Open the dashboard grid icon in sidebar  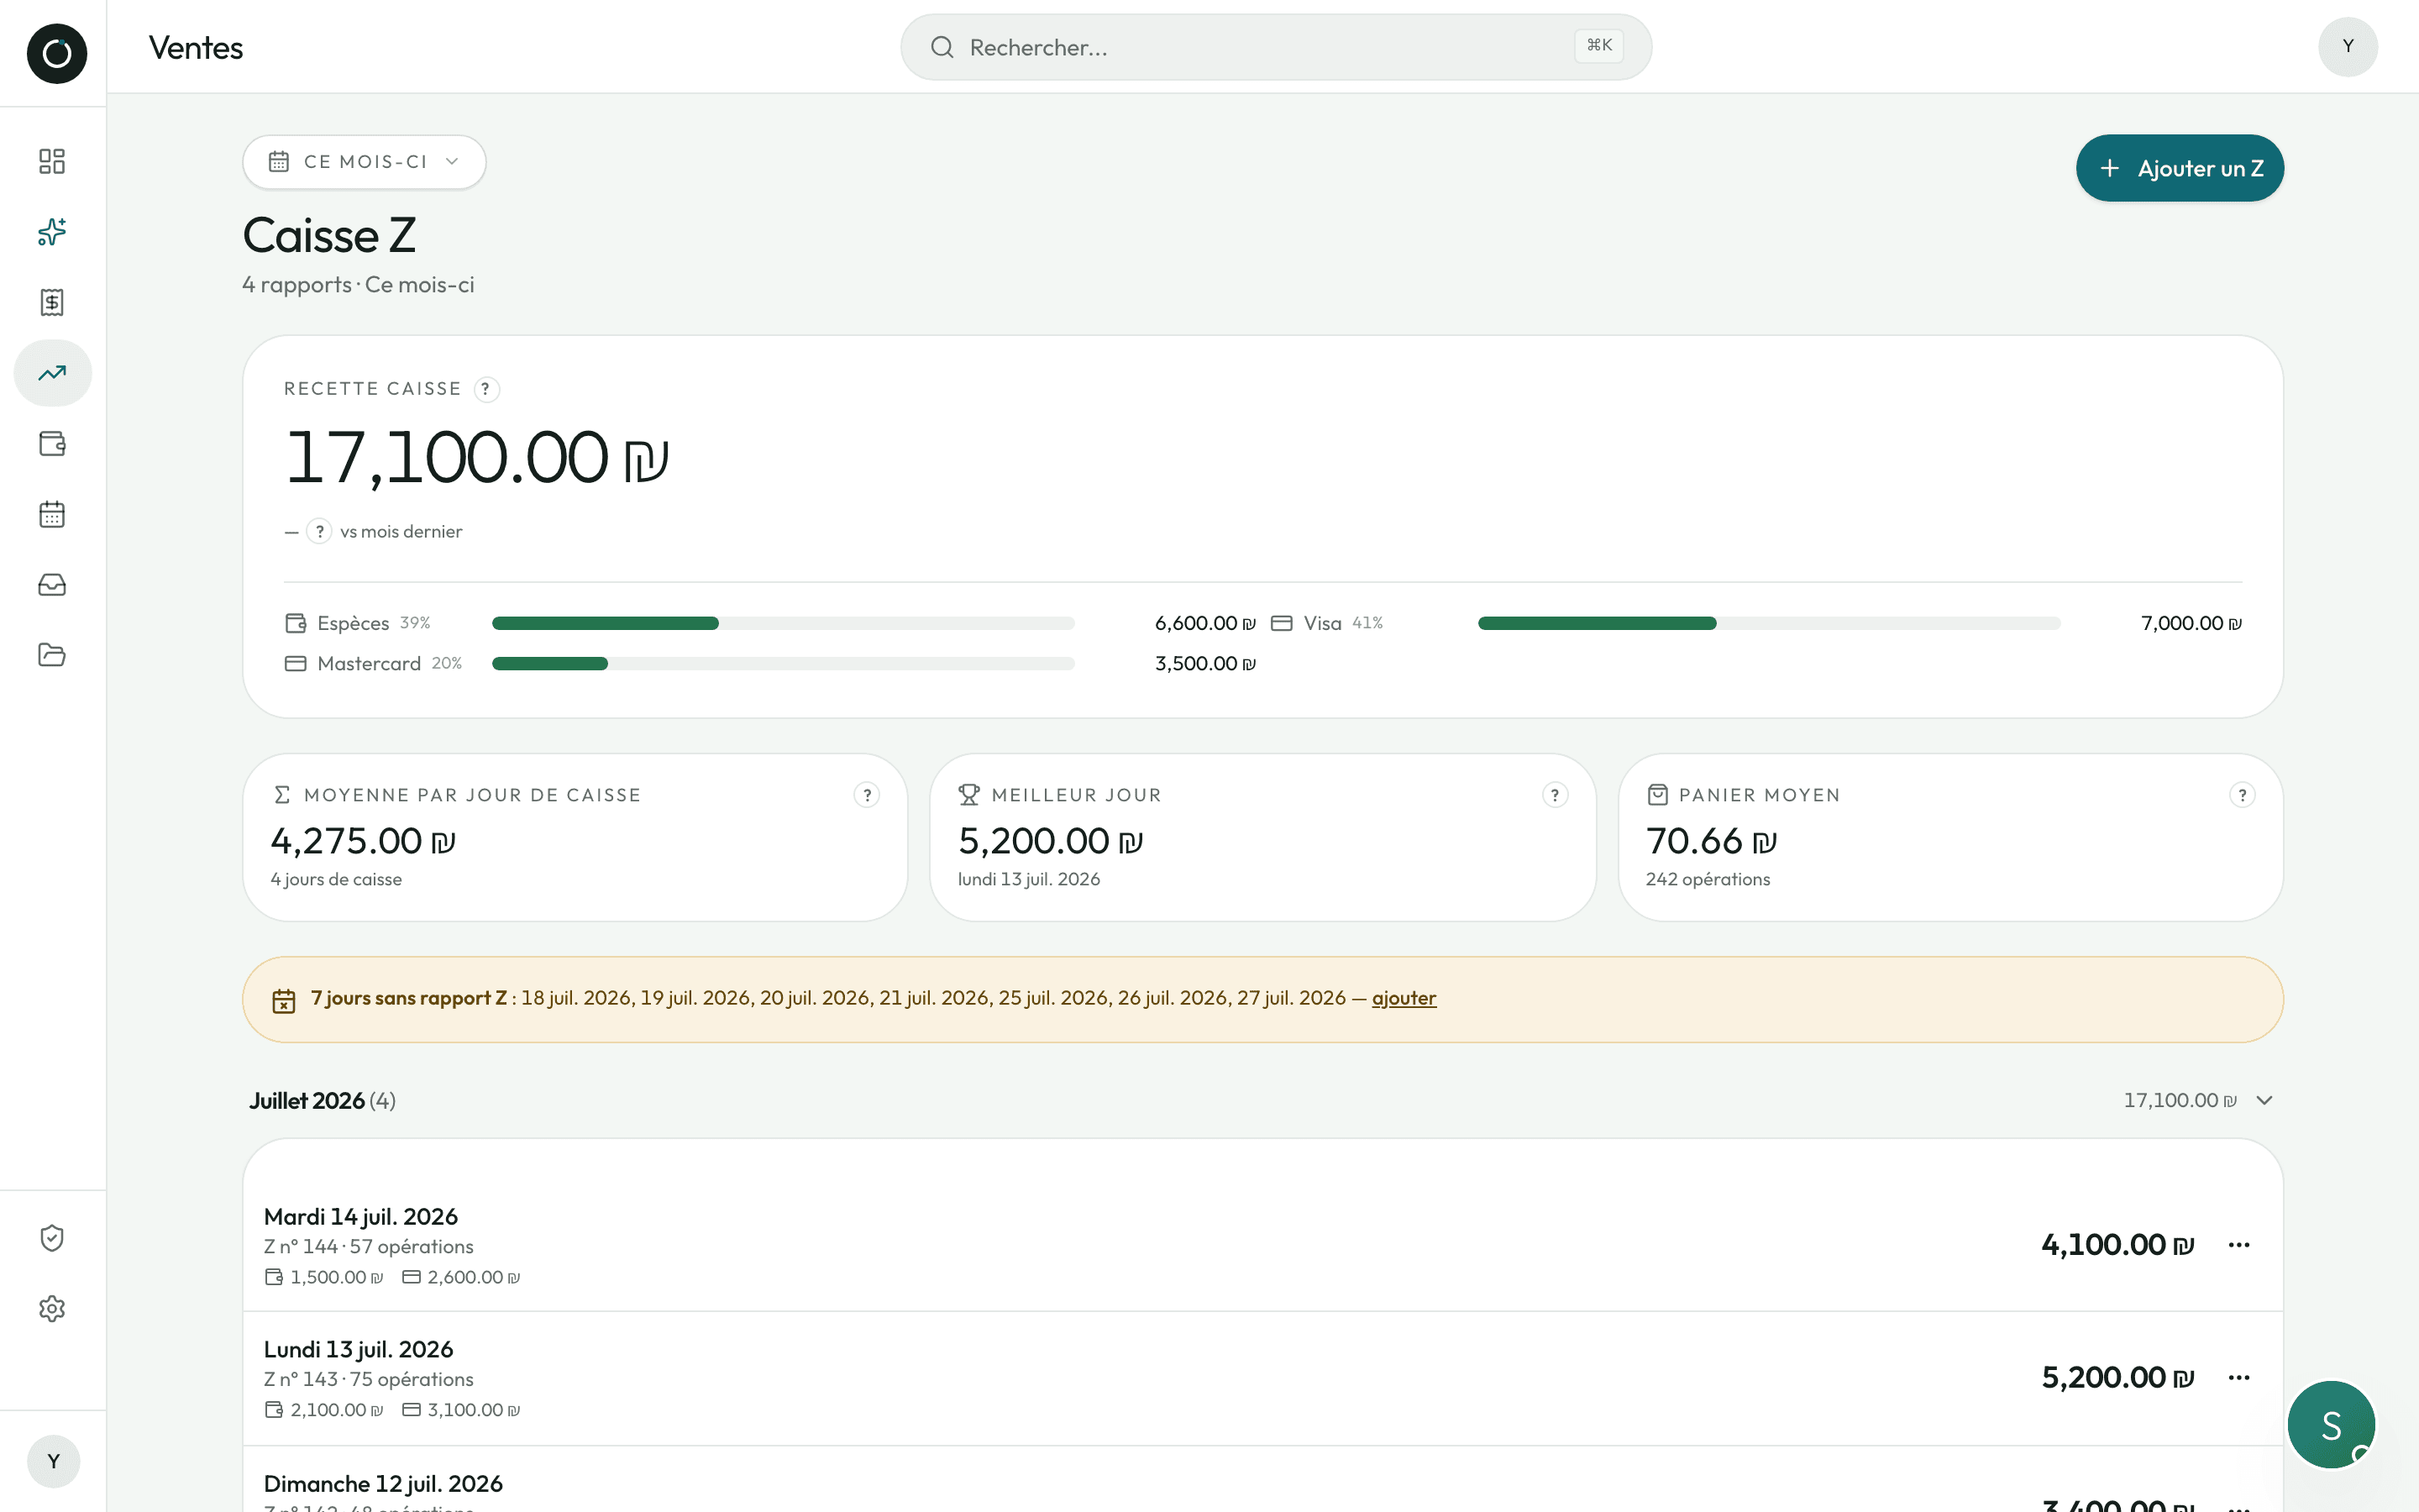click(x=52, y=161)
